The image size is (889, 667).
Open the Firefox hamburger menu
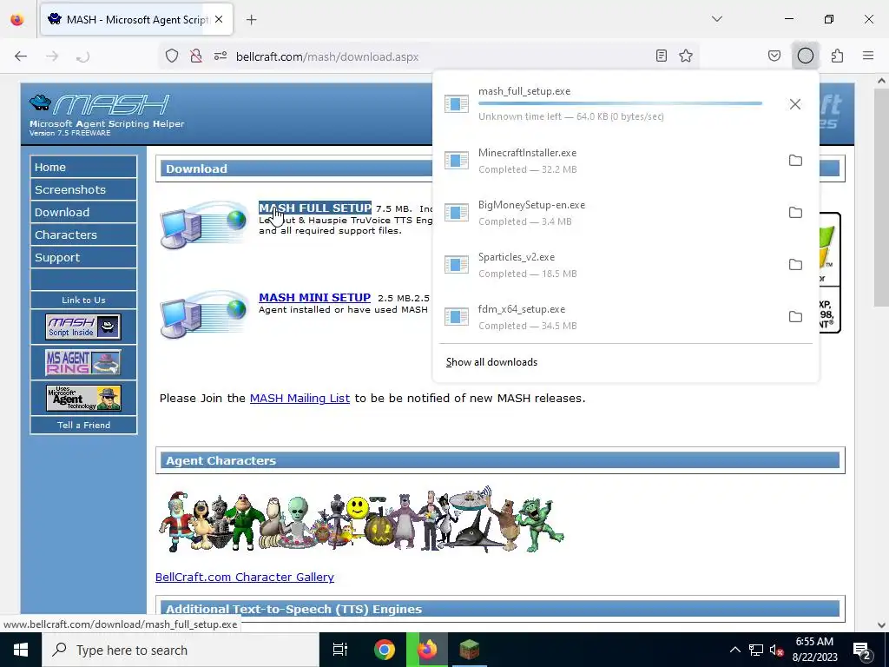coord(868,56)
